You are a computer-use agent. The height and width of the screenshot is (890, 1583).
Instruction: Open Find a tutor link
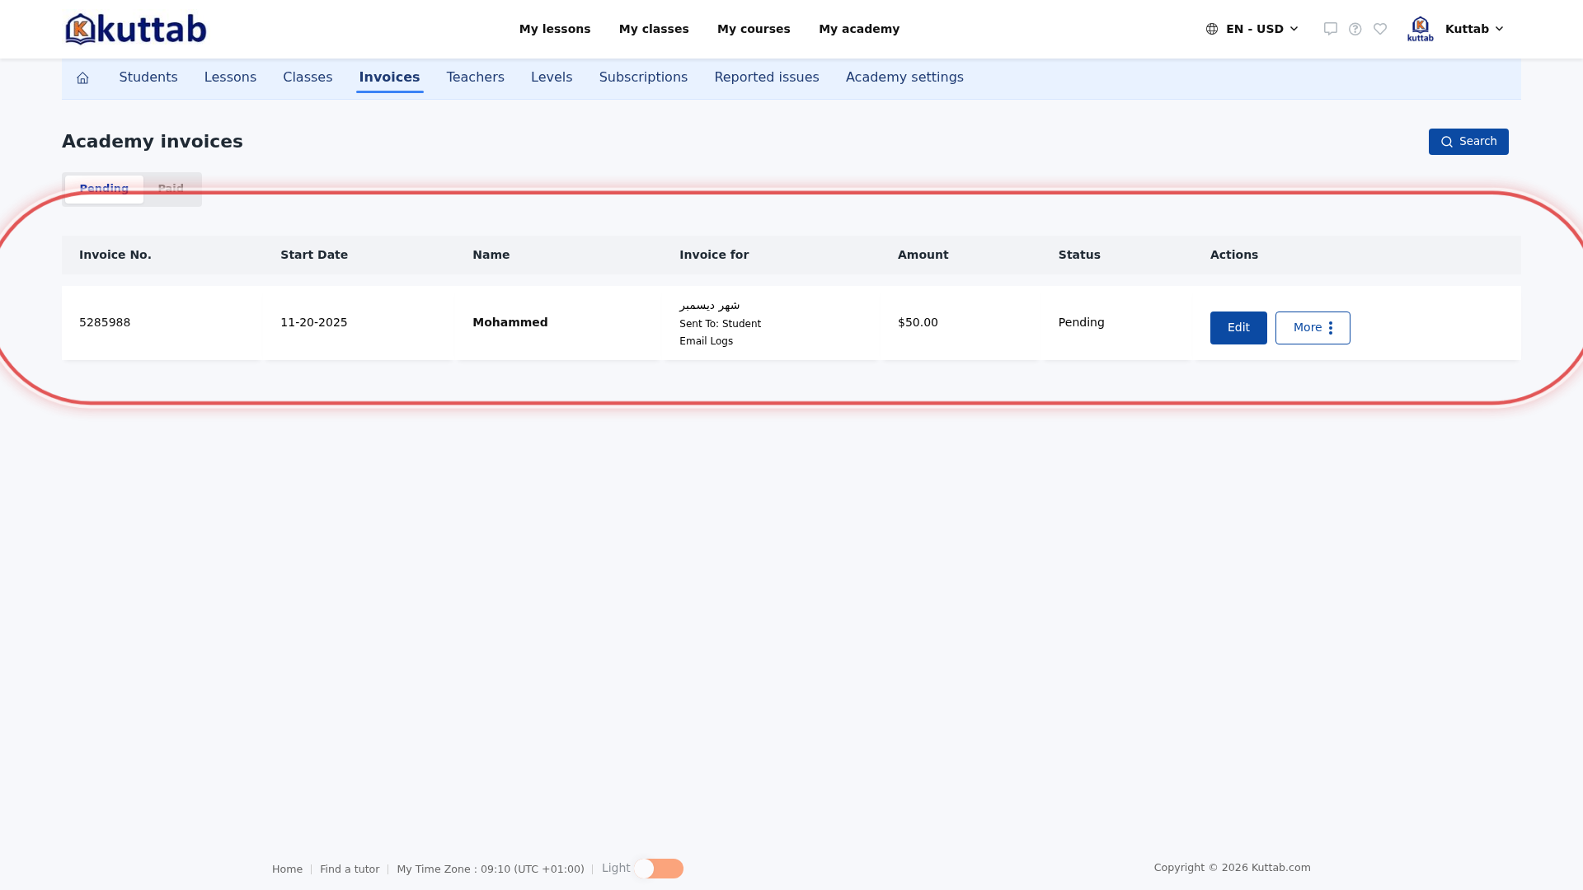point(350,869)
